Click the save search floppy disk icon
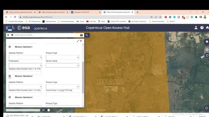 tap(81, 35)
